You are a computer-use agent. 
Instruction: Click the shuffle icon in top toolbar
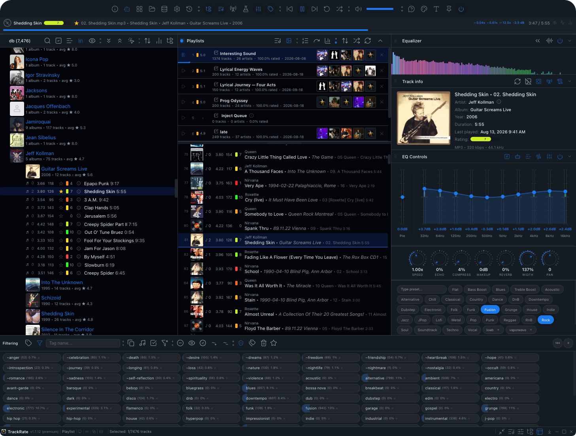click(339, 9)
